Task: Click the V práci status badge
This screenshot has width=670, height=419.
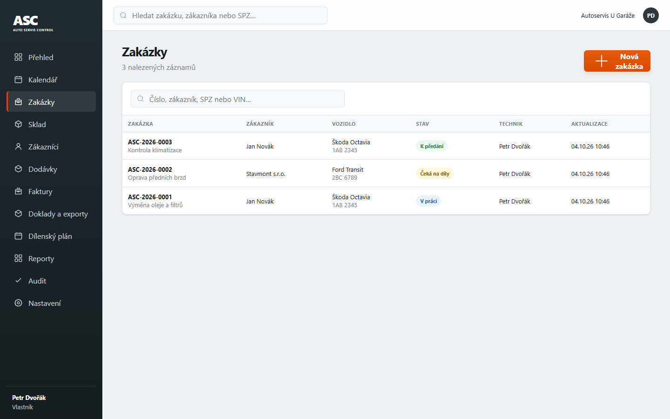Action: click(x=429, y=201)
